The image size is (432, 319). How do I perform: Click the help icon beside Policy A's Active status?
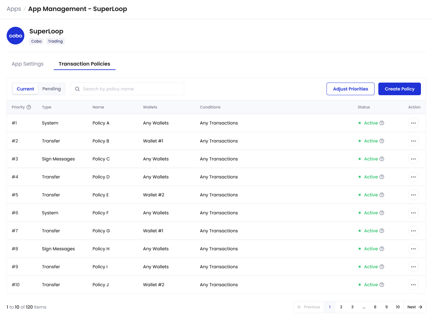(x=382, y=123)
